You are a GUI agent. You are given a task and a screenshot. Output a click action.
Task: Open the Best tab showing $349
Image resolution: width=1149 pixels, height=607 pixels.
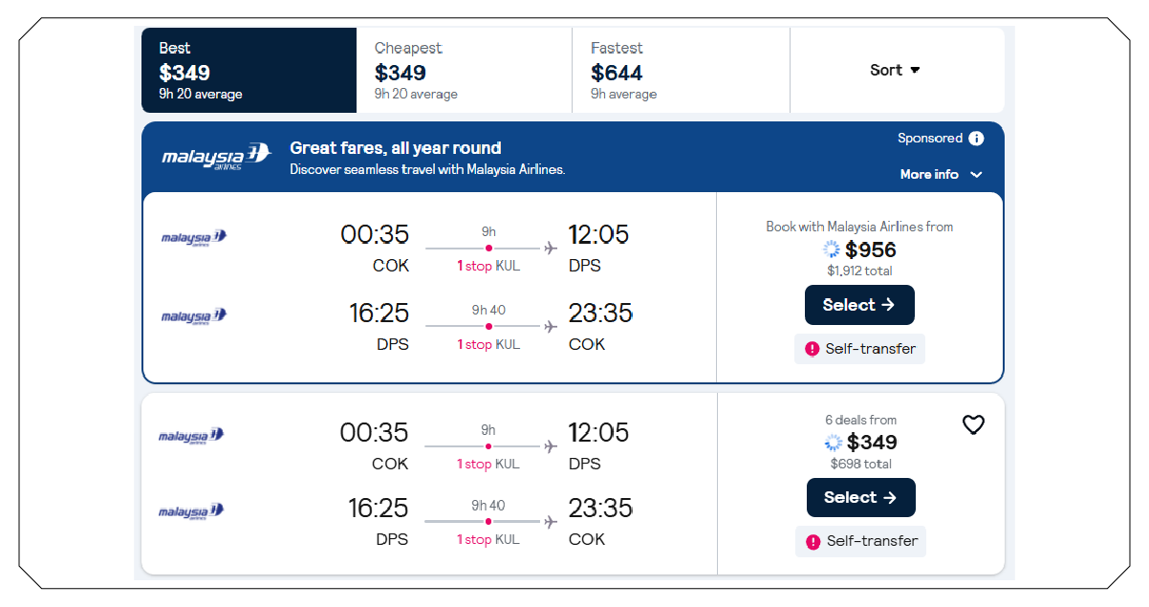click(x=249, y=70)
